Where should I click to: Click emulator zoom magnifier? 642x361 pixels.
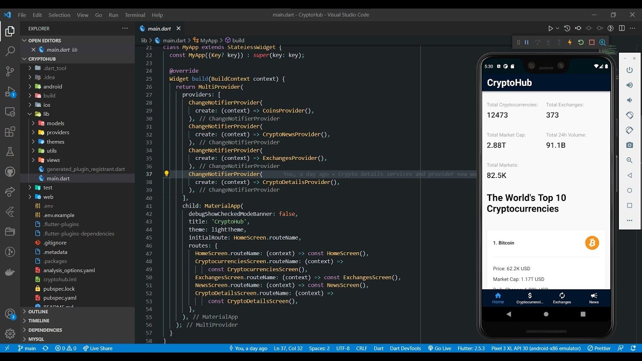point(629,160)
